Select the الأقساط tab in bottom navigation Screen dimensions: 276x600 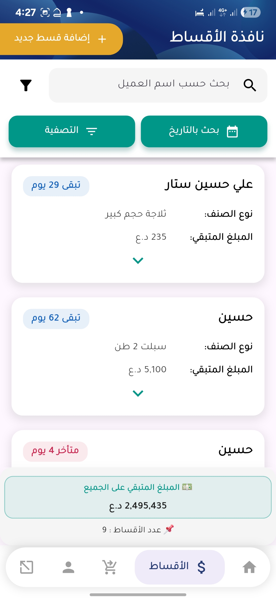click(x=180, y=567)
